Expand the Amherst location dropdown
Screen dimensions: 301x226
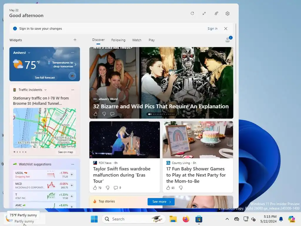click(x=29, y=53)
